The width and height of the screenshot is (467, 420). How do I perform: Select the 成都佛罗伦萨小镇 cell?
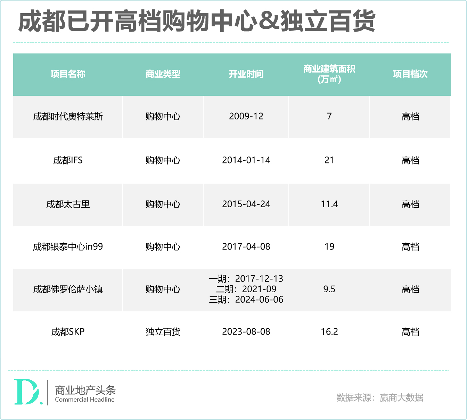(x=68, y=289)
